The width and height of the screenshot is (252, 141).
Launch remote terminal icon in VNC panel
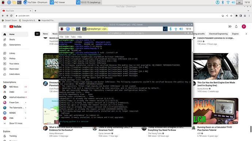pos(78,29)
